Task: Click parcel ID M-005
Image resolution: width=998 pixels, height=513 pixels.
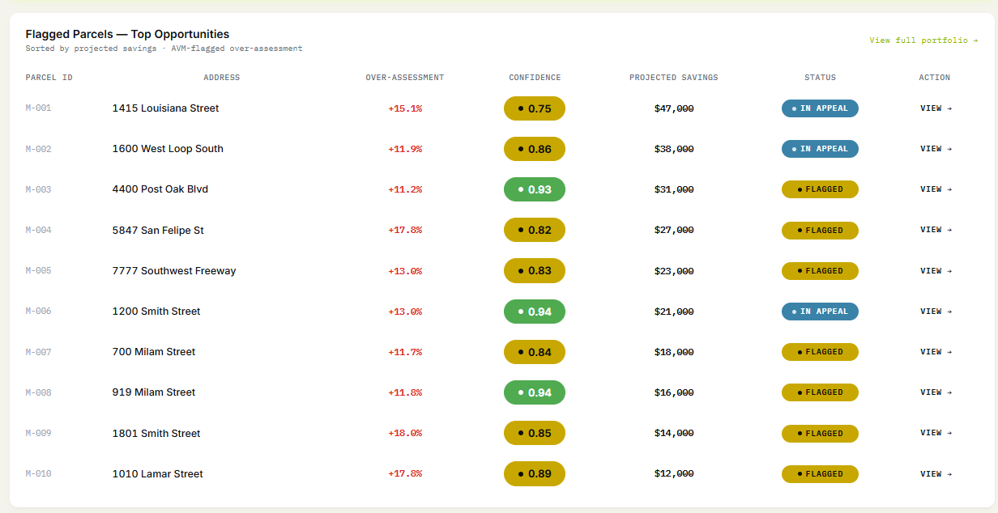Action: point(38,271)
